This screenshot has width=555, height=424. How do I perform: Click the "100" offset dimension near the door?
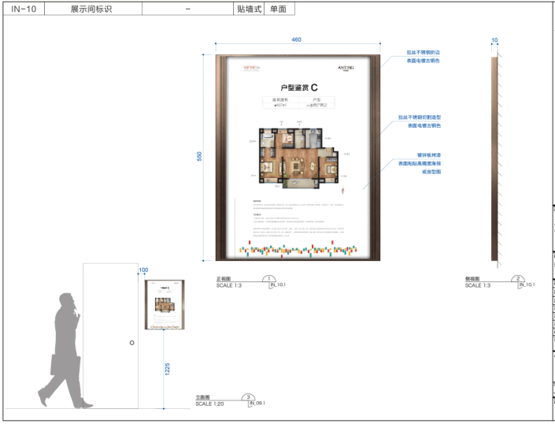[x=143, y=270]
